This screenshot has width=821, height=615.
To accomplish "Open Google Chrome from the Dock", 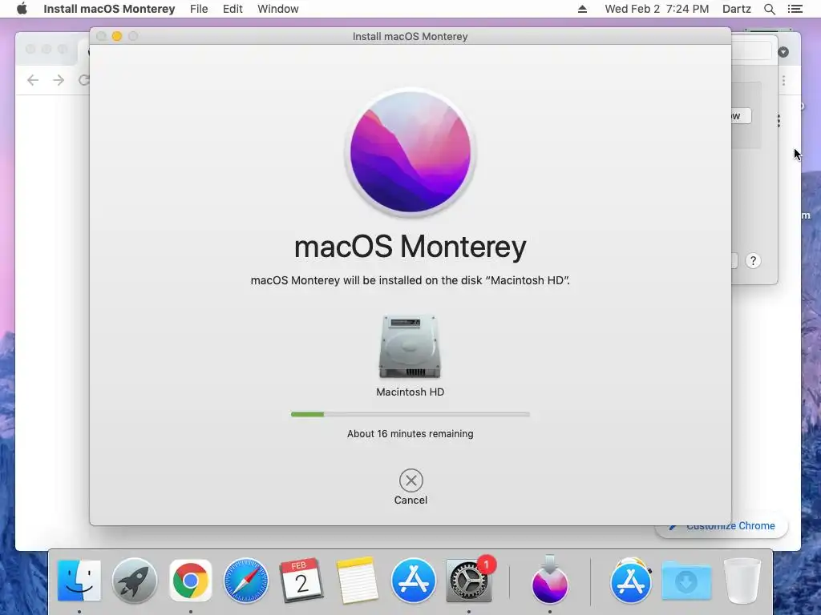I will click(x=191, y=581).
